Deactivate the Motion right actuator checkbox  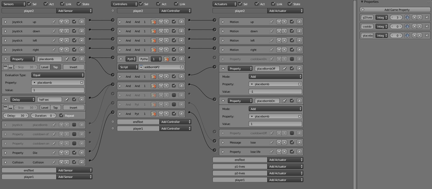tap(292, 50)
